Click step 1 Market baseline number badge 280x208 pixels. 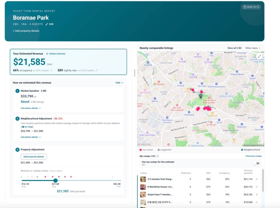pos(17,91)
